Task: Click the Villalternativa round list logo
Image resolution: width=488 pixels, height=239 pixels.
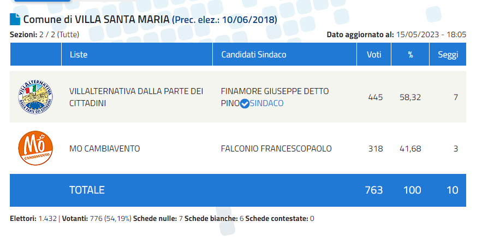Action: (35, 97)
